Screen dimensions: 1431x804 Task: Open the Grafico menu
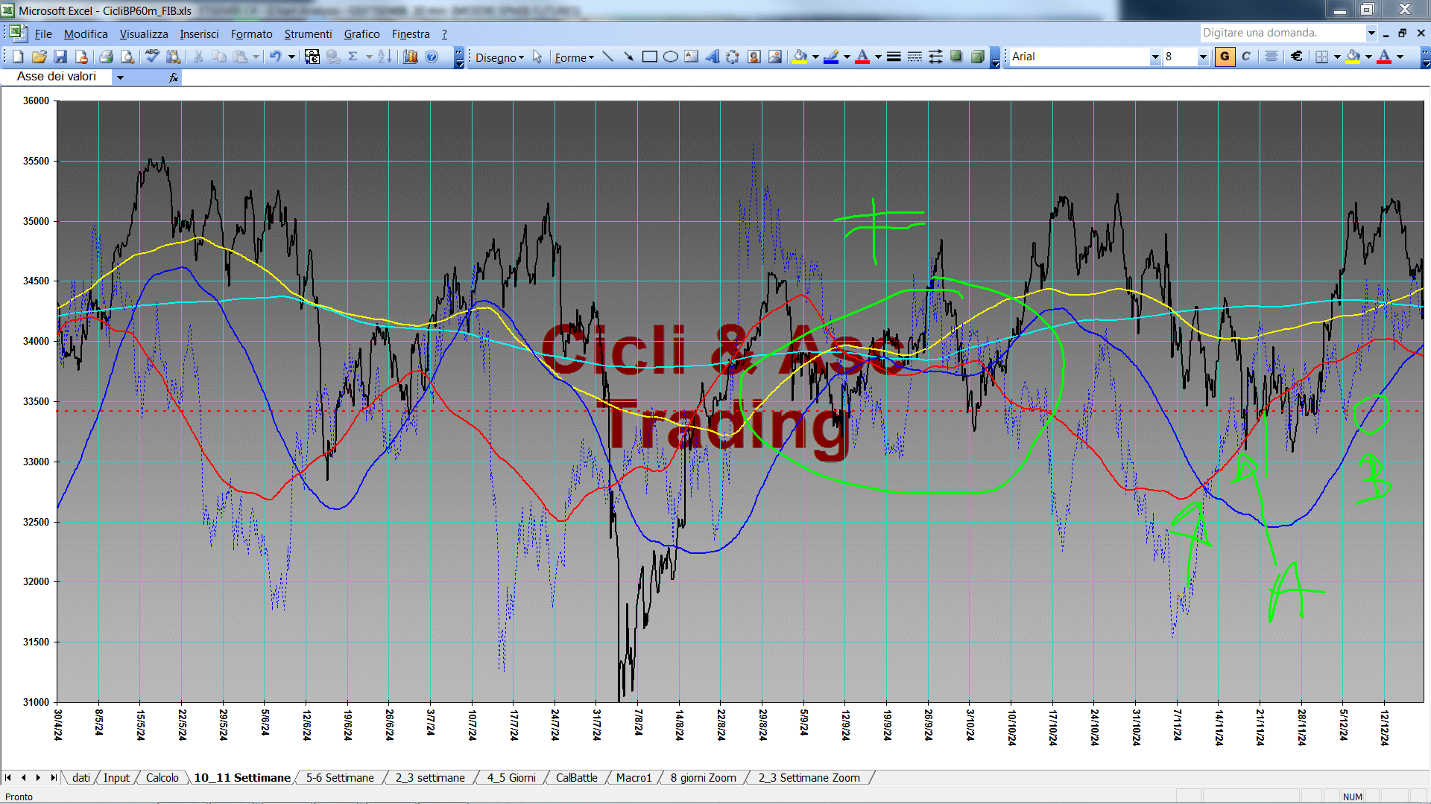coord(361,33)
